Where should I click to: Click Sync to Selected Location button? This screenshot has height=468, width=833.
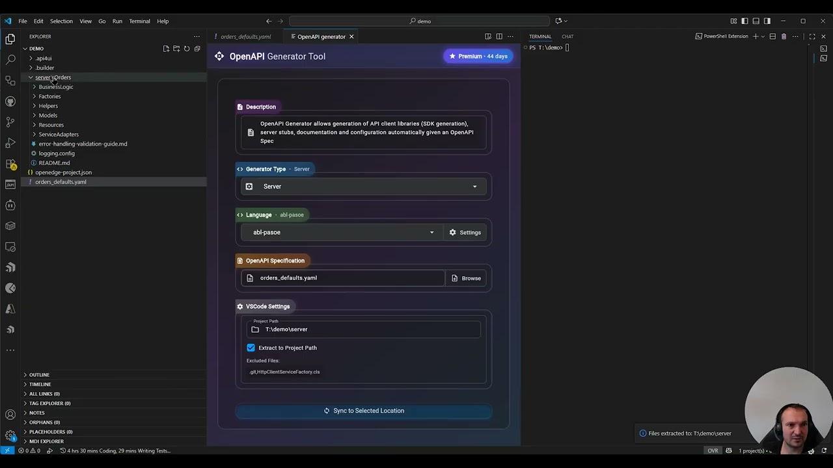click(364, 411)
